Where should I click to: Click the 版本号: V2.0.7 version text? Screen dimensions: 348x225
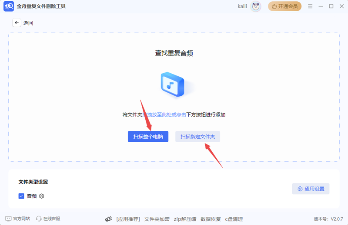(328, 219)
